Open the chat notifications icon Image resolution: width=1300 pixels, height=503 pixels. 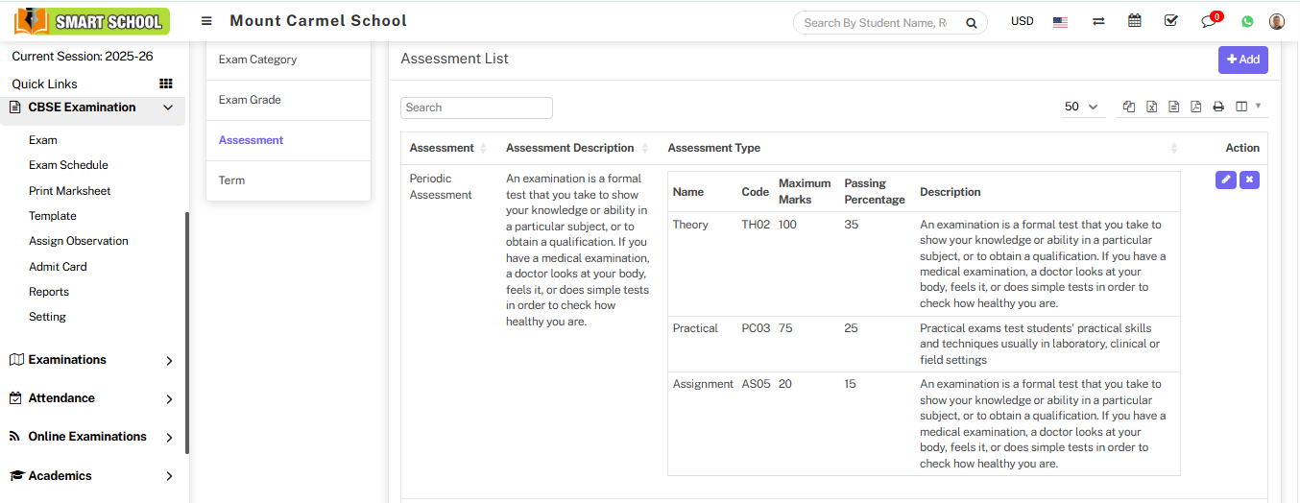pos(1209,21)
